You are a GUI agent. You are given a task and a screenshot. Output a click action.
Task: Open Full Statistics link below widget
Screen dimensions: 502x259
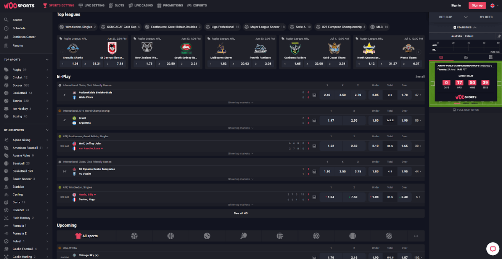466,110
